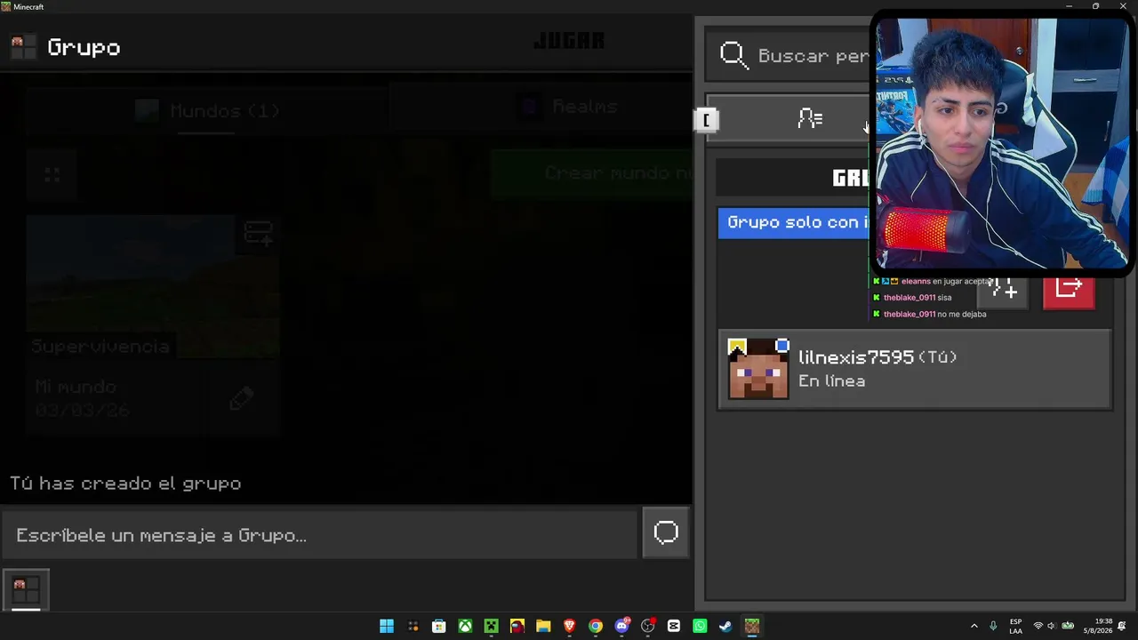Click the 'En línea' status text

[831, 381]
